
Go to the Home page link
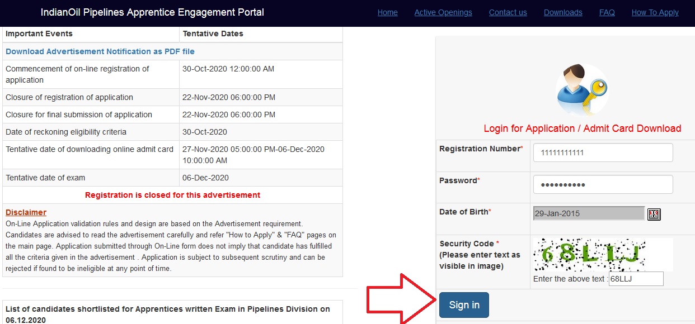388,12
